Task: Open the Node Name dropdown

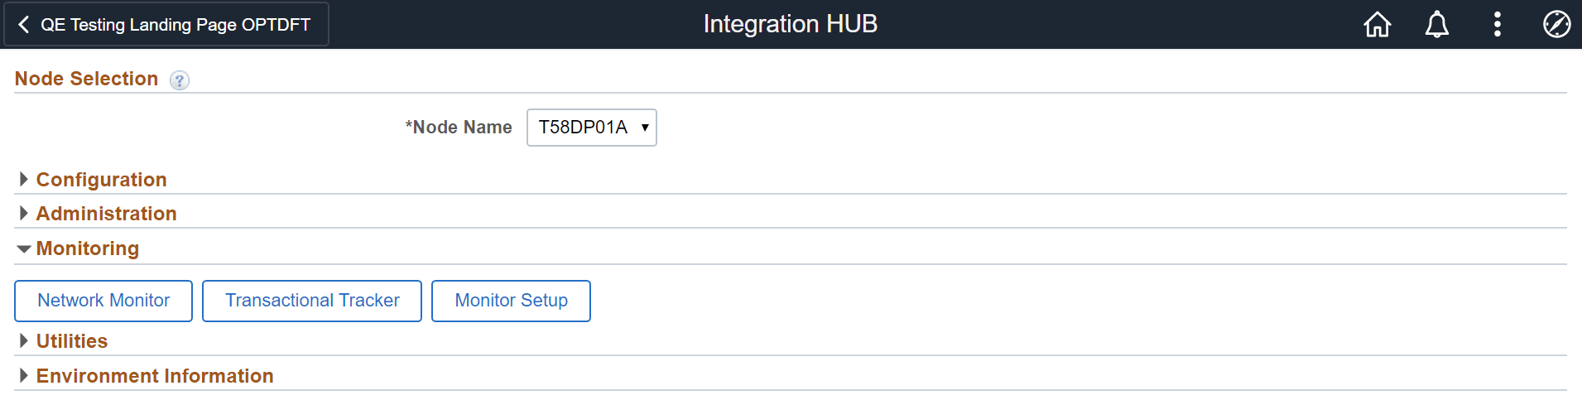Action: coord(591,128)
